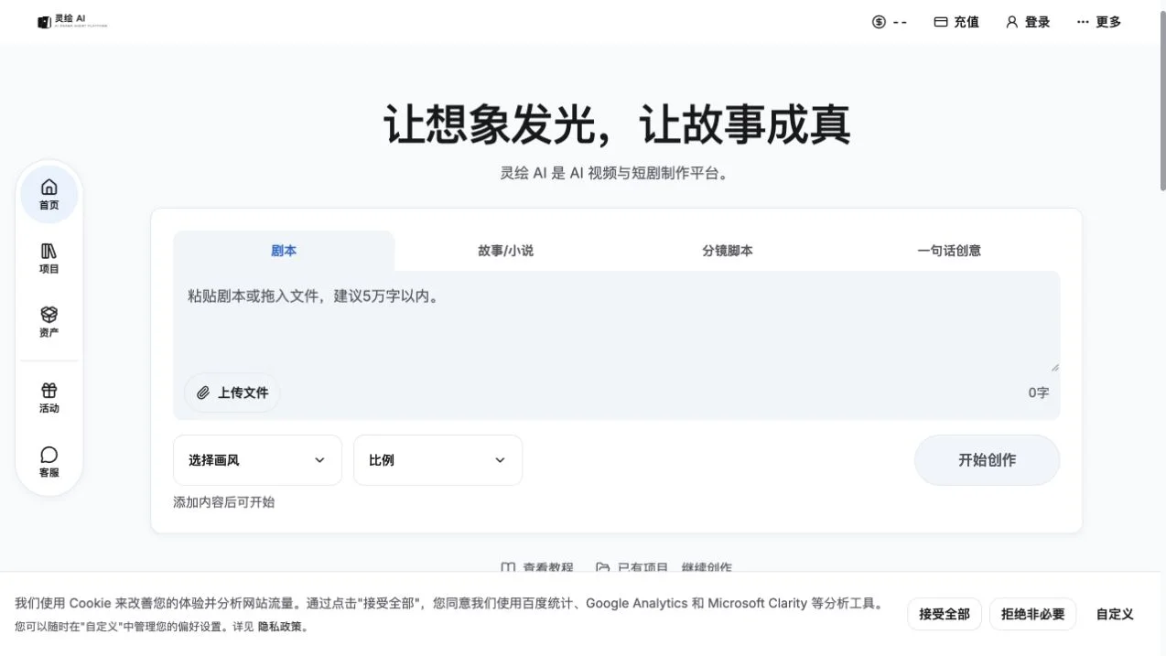This screenshot has width=1166, height=656.
Task: Accept all cookies with 接受全部
Action: click(945, 614)
